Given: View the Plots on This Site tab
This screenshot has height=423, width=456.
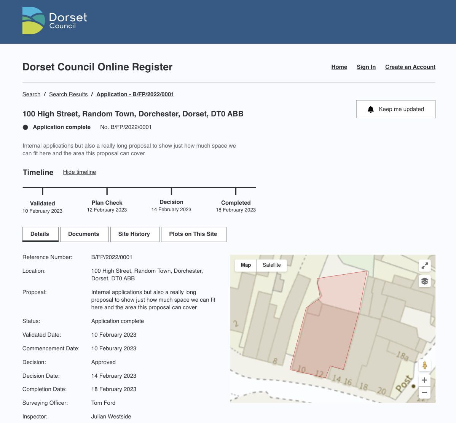Looking at the screenshot, I should coord(193,234).
